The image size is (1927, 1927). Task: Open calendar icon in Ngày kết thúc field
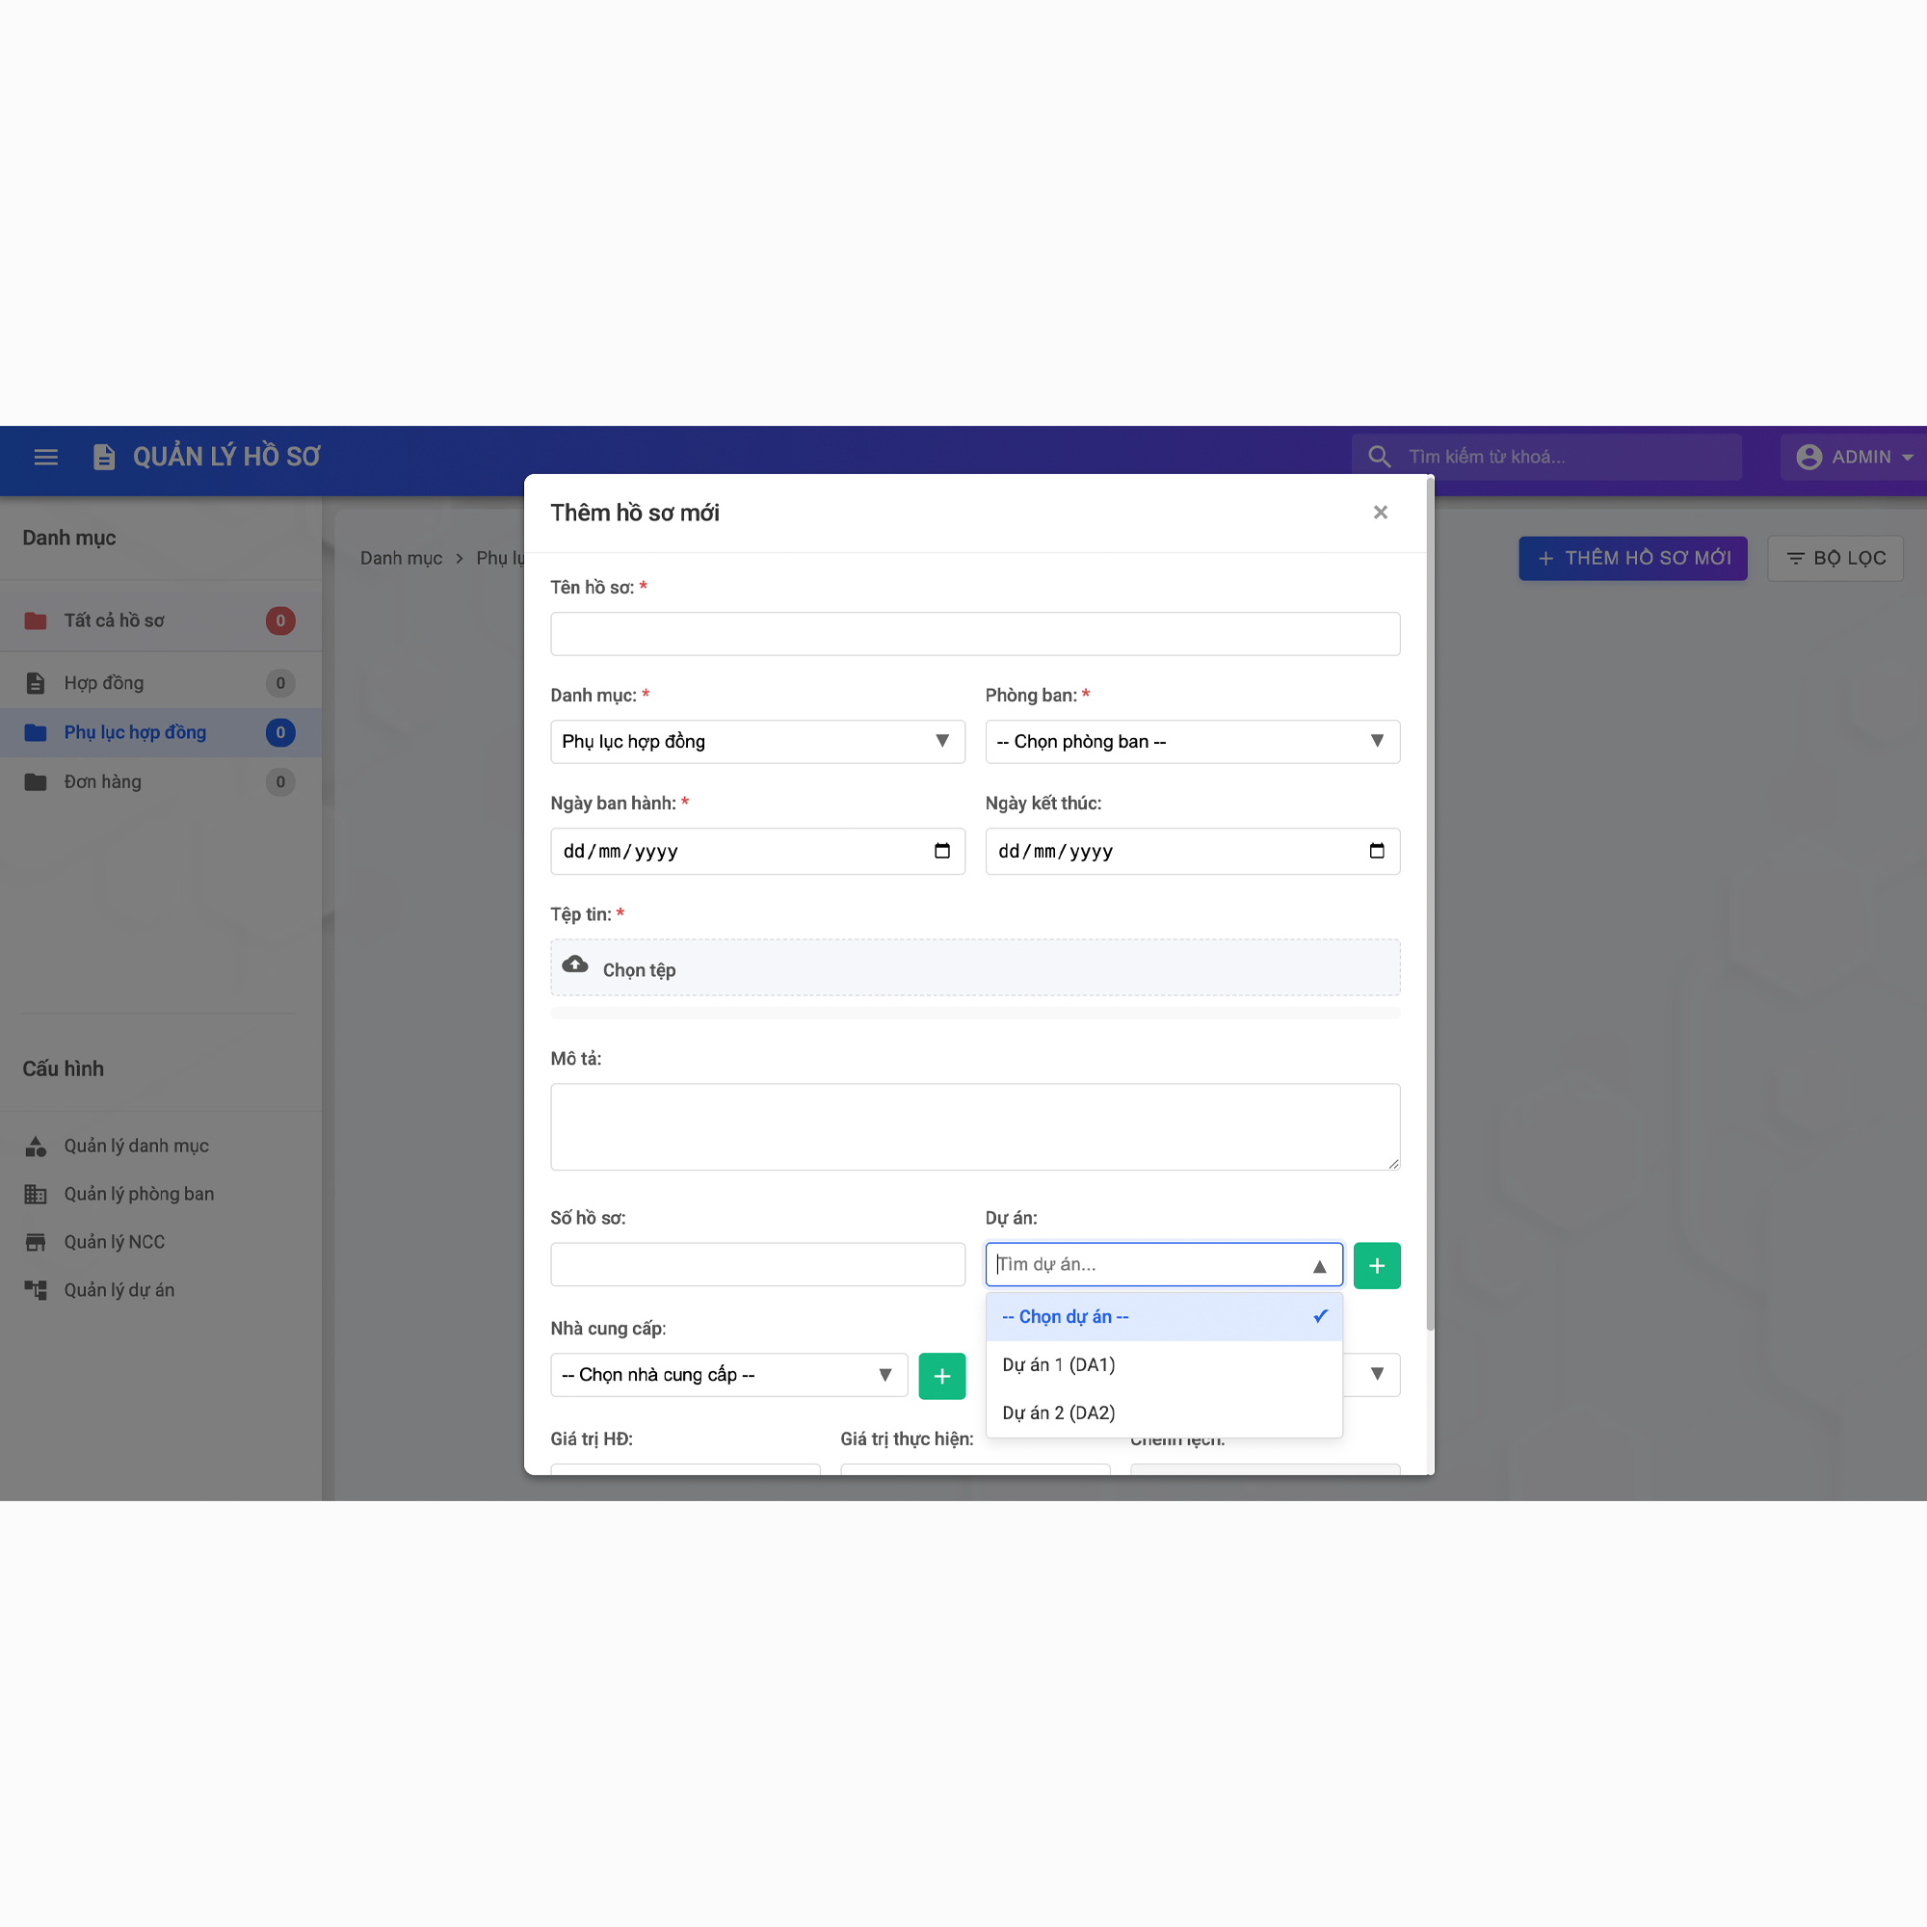click(1377, 851)
